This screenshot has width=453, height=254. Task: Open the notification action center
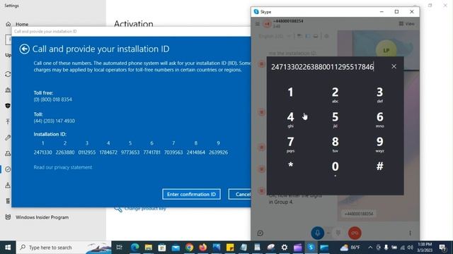click(x=442, y=248)
